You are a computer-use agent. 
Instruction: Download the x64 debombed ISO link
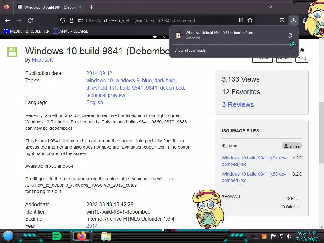click(254, 161)
